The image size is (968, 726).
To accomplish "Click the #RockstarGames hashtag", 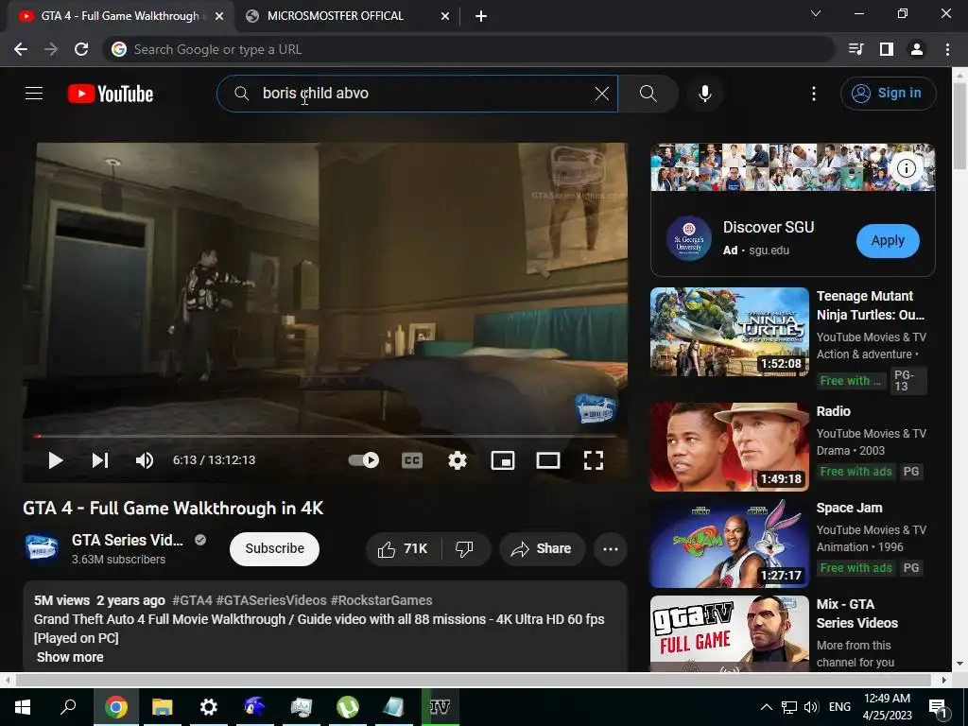I will pyautogui.click(x=381, y=600).
